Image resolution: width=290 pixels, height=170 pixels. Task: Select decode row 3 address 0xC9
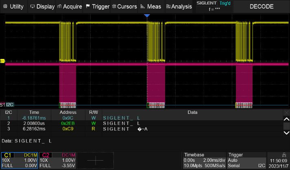68,129
